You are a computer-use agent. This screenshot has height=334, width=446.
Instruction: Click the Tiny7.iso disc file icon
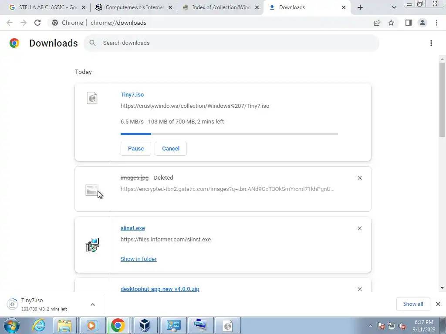[92, 98]
